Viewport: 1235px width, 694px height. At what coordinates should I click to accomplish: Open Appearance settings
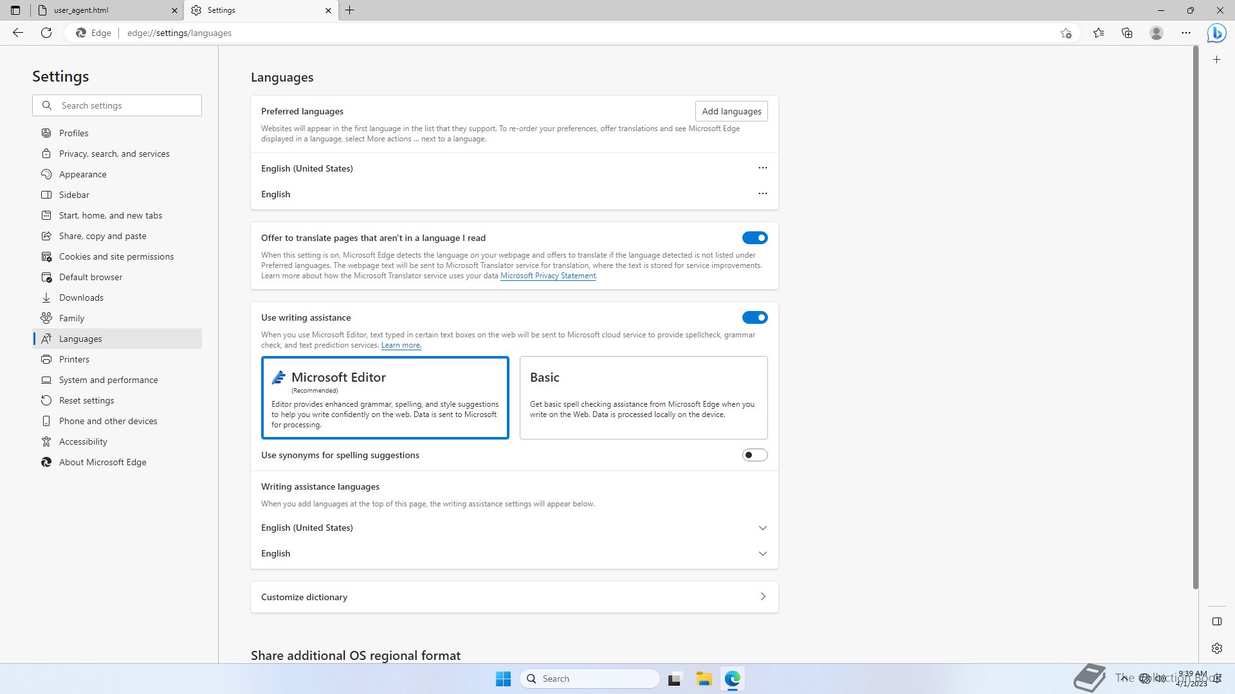pyautogui.click(x=117, y=174)
